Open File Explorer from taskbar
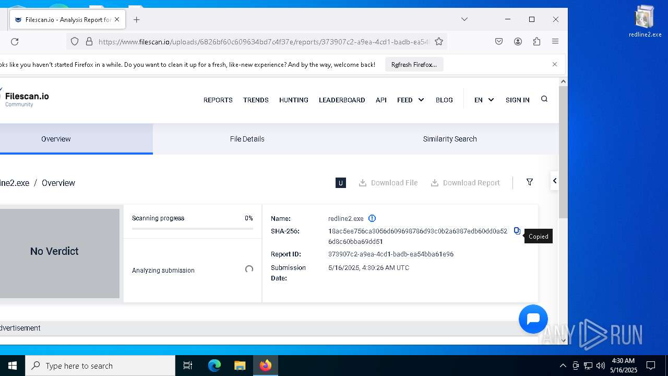668x376 pixels. coord(240,366)
